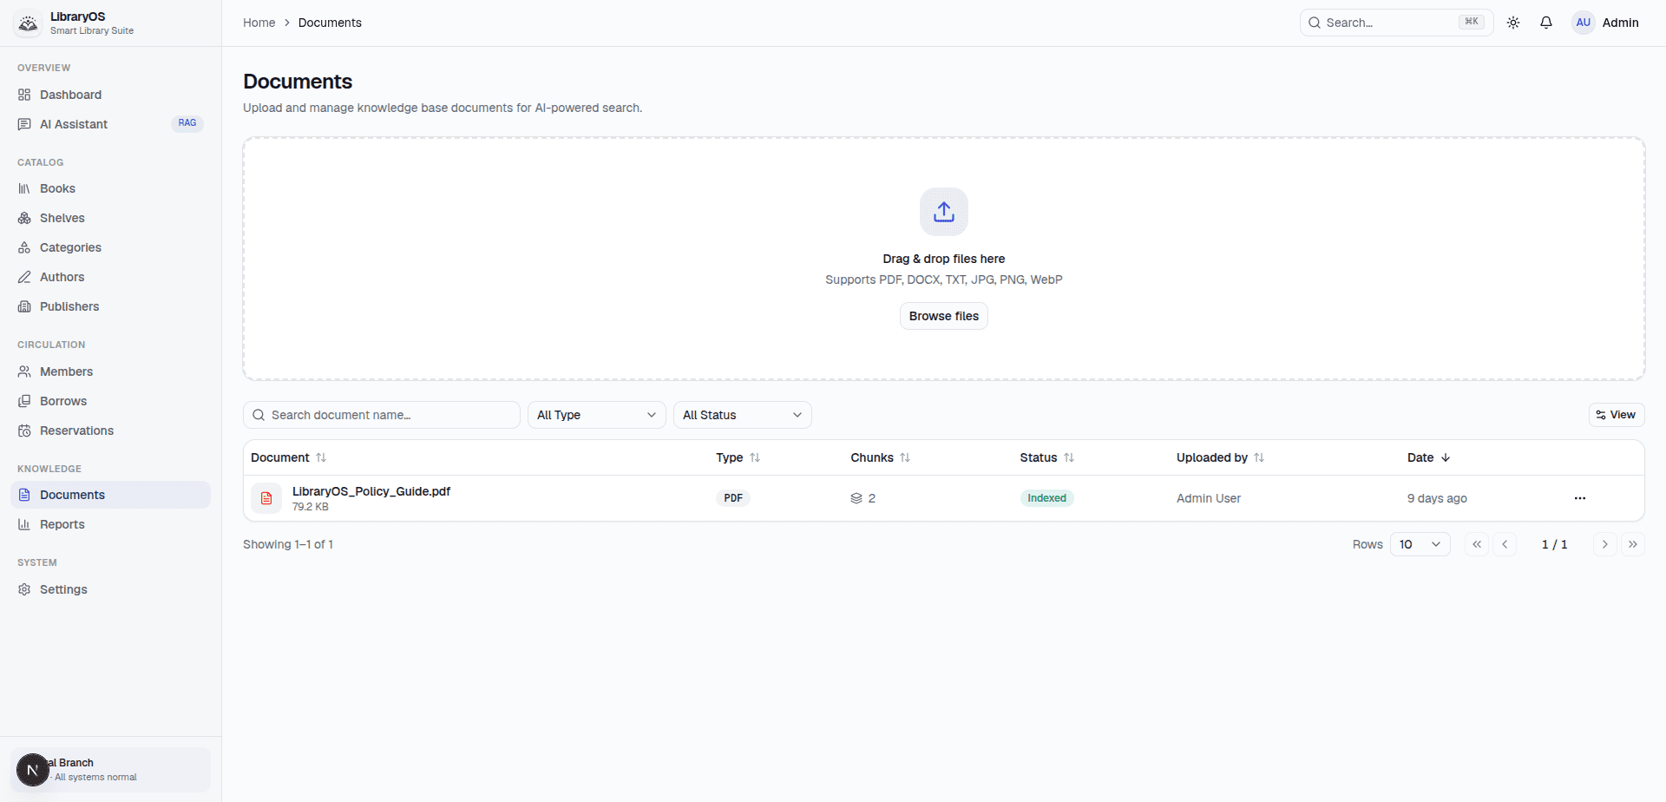Image resolution: width=1666 pixels, height=802 pixels.
Task: Click the Browse files button
Action: point(944,316)
